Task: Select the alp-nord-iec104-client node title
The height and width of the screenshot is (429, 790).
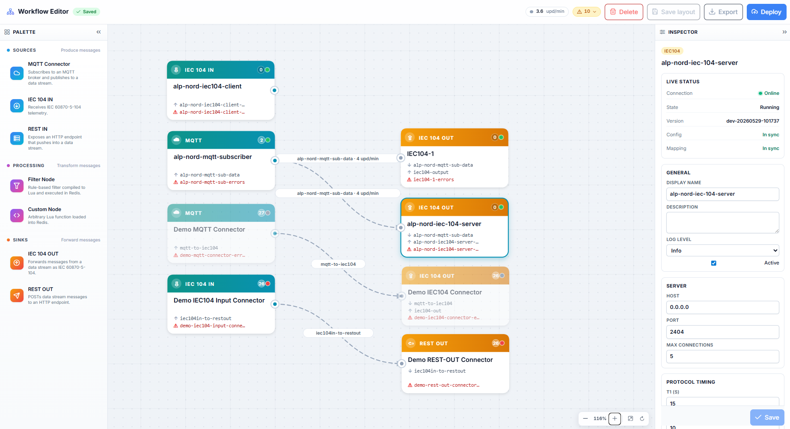Action: tap(207, 86)
